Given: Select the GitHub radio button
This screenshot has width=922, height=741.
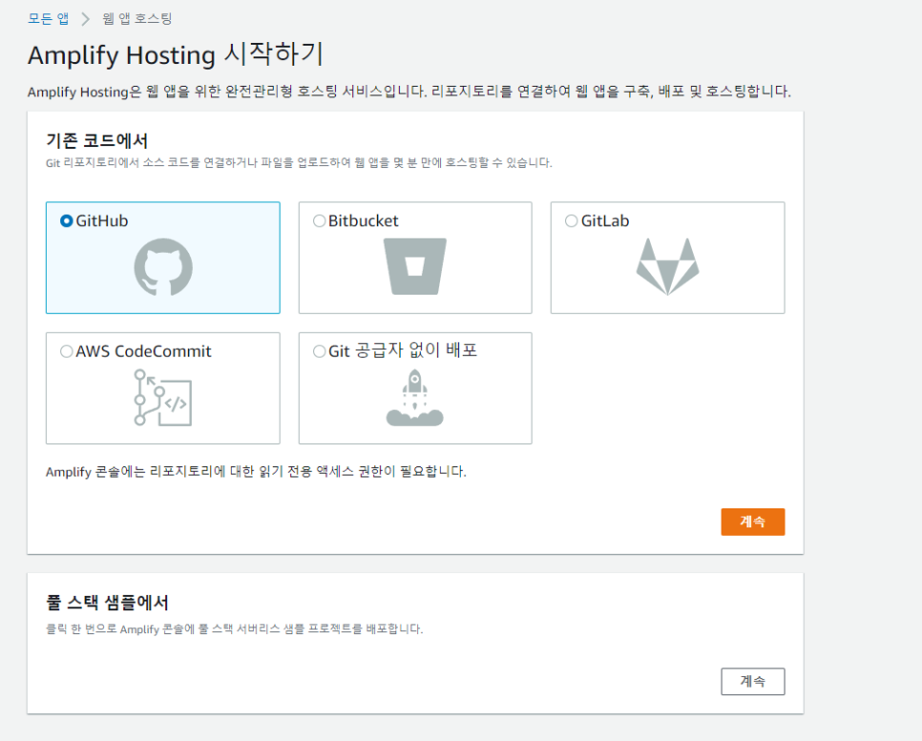Looking at the screenshot, I should click(x=67, y=221).
